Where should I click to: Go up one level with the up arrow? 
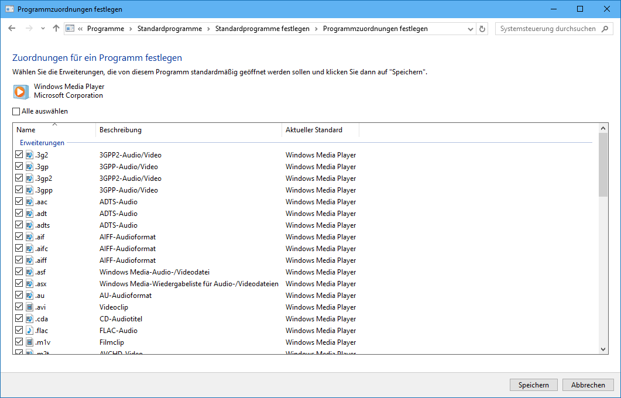56,29
